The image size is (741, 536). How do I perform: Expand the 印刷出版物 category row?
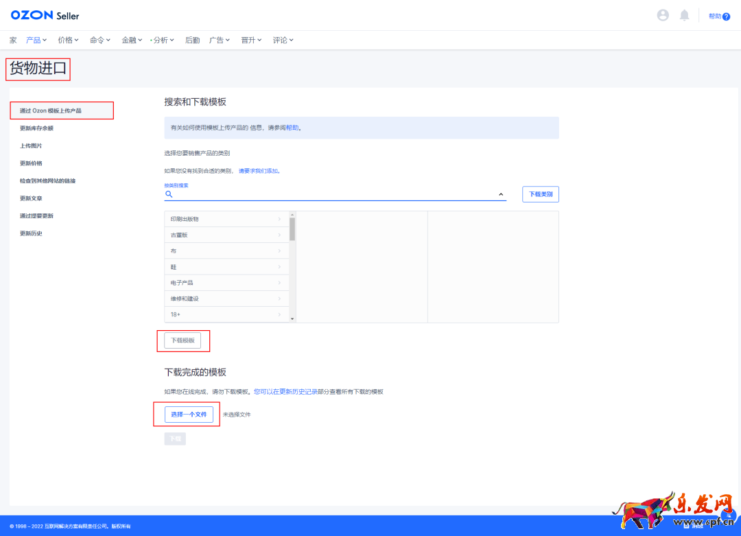[x=226, y=219]
